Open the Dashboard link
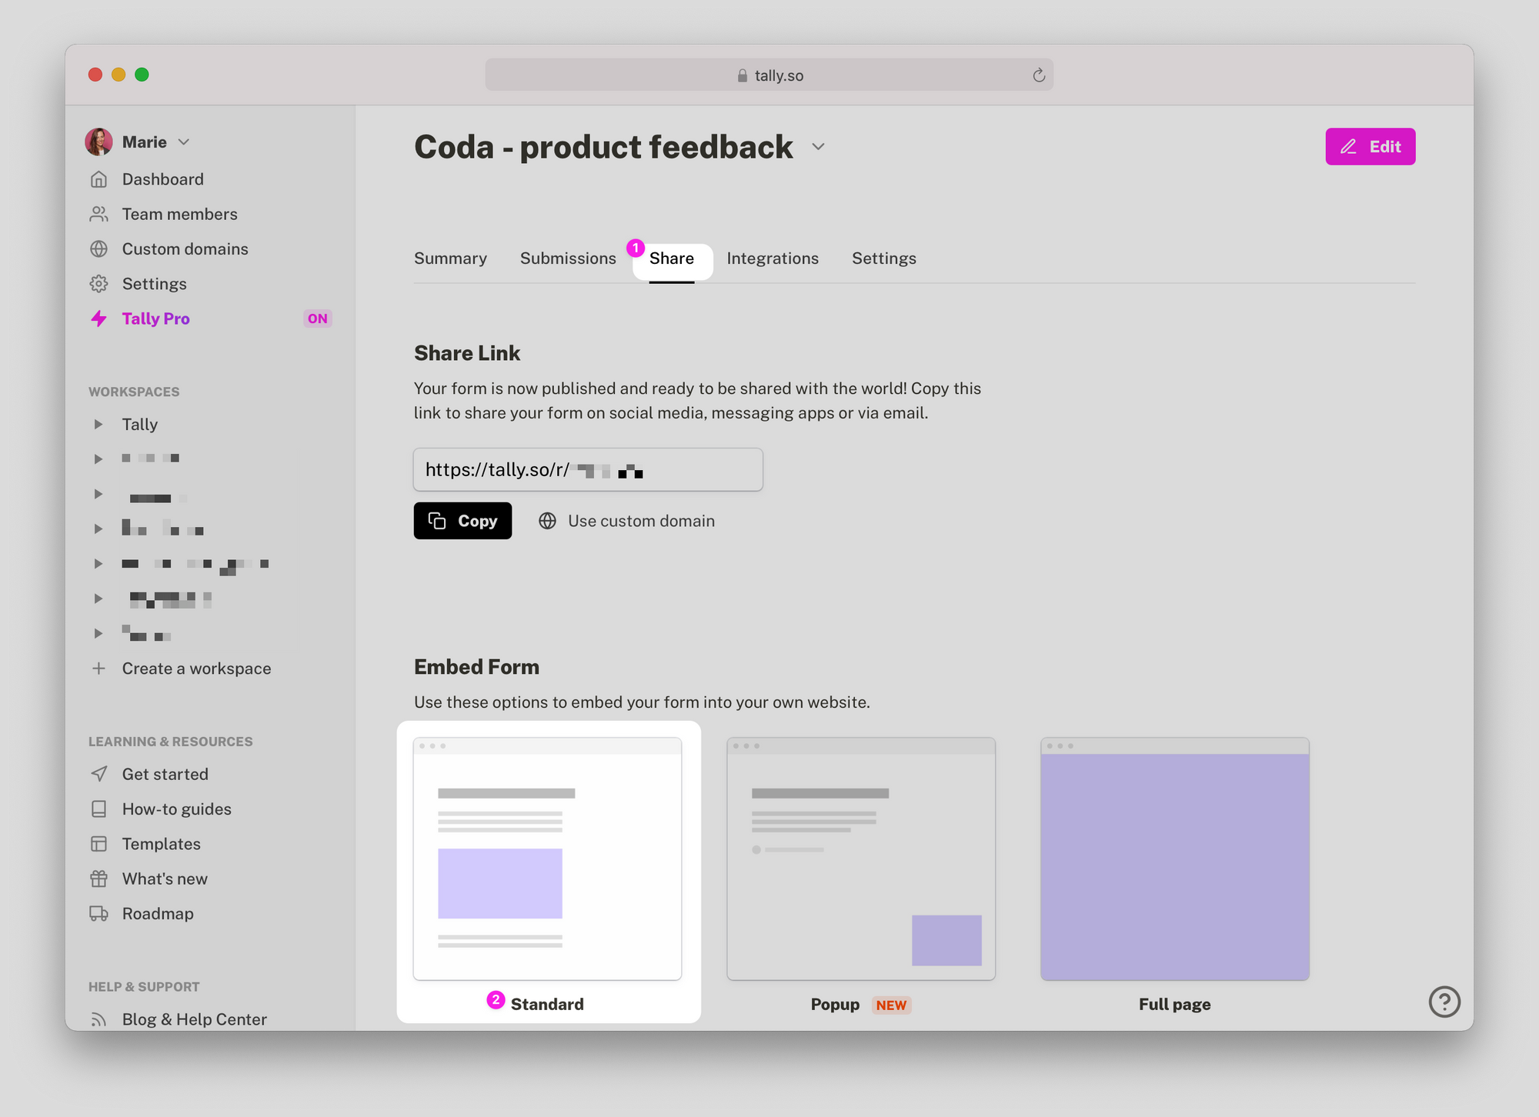Screen dimensions: 1539x1117 pyautogui.click(x=162, y=179)
